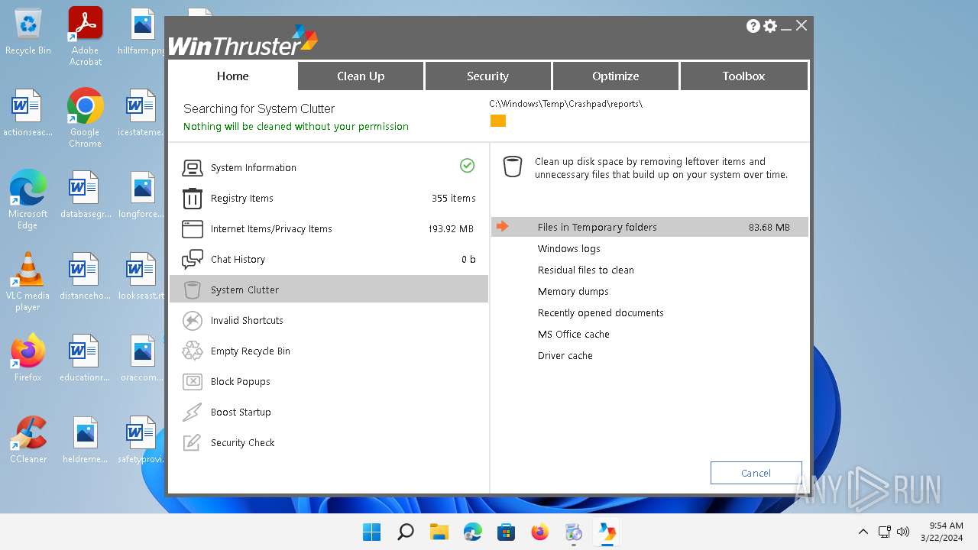Screen dimensions: 978x550
Task: Show hidden system tray icons
Action: [x=863, y=532]
